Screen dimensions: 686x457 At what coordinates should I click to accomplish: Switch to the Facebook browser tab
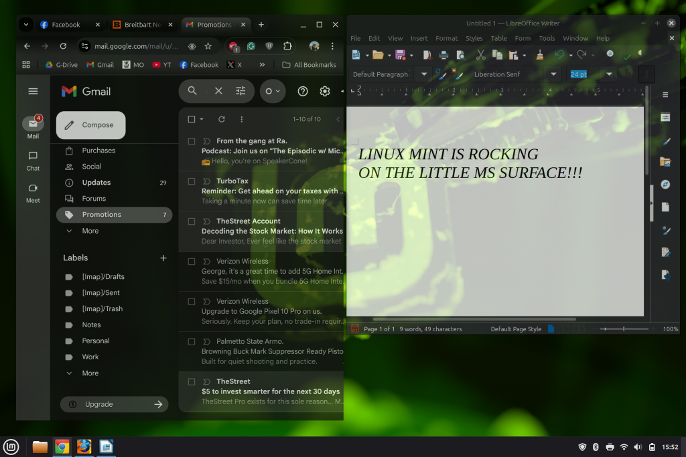66,25
